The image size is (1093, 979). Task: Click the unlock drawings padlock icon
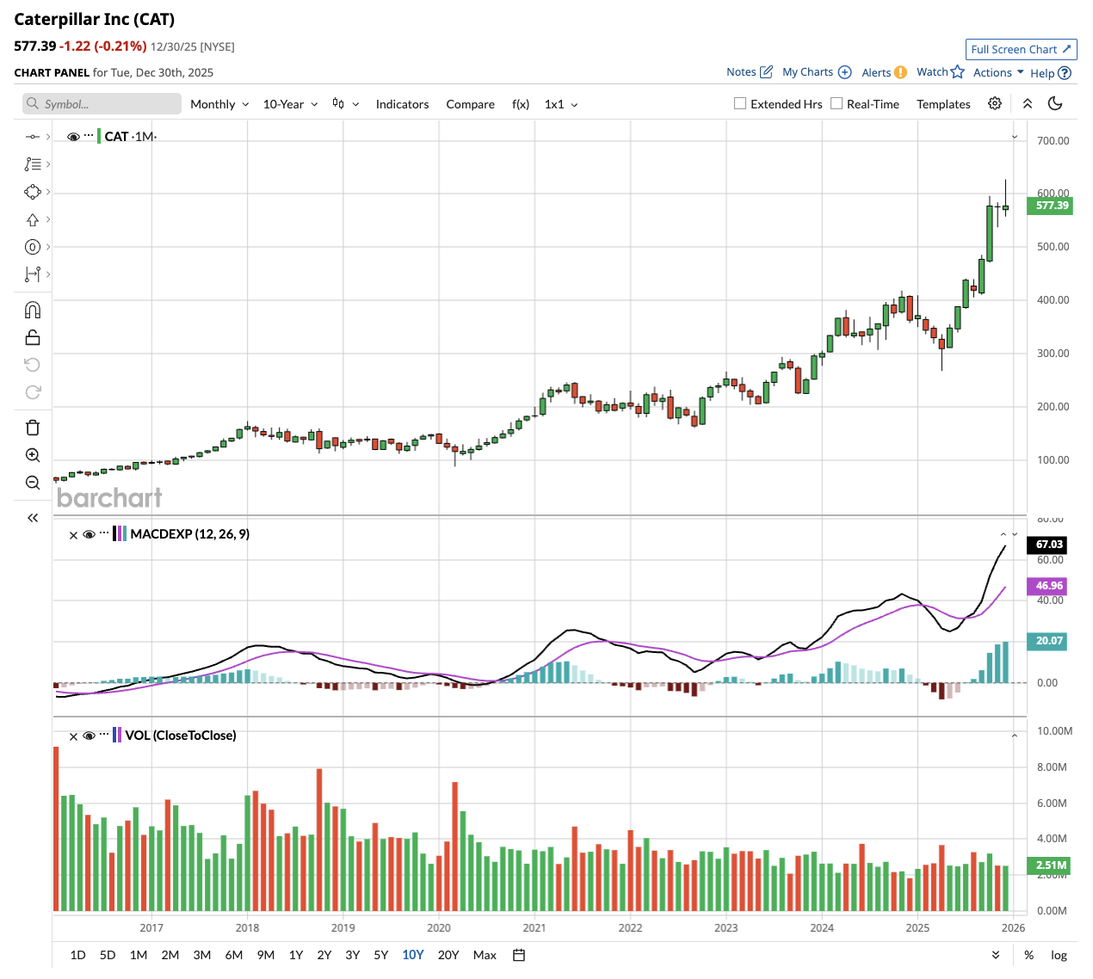point(33,337)
